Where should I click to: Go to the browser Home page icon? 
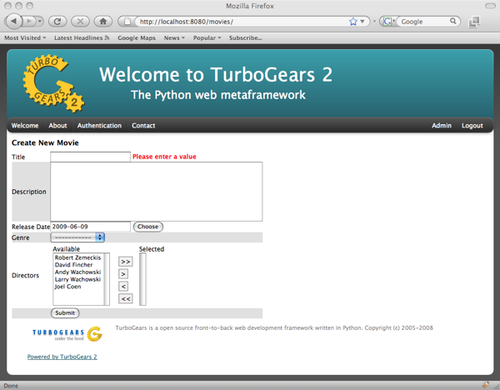coord(103,22)
